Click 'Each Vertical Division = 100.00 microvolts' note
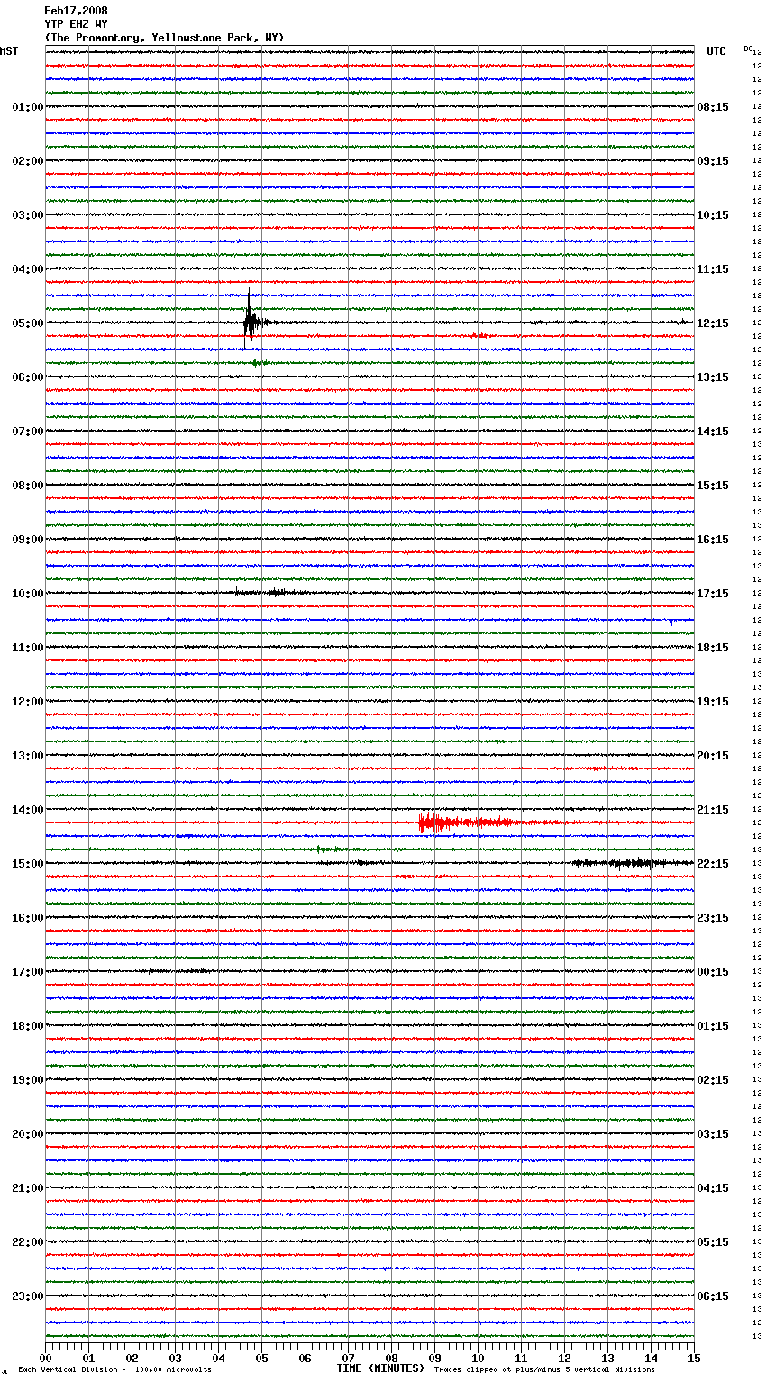The width and height of the screenshot is (766, 1382). click(115, 1370)
